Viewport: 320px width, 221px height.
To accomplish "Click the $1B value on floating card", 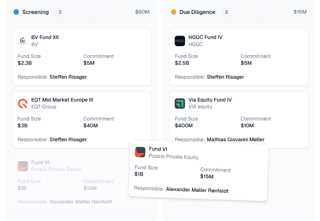I will [139, 174].
